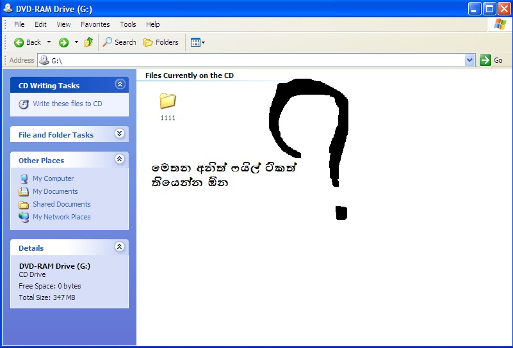Click the Files Currently on the CD header
Viewport: 513px width, 348px height.
point(190,75)
